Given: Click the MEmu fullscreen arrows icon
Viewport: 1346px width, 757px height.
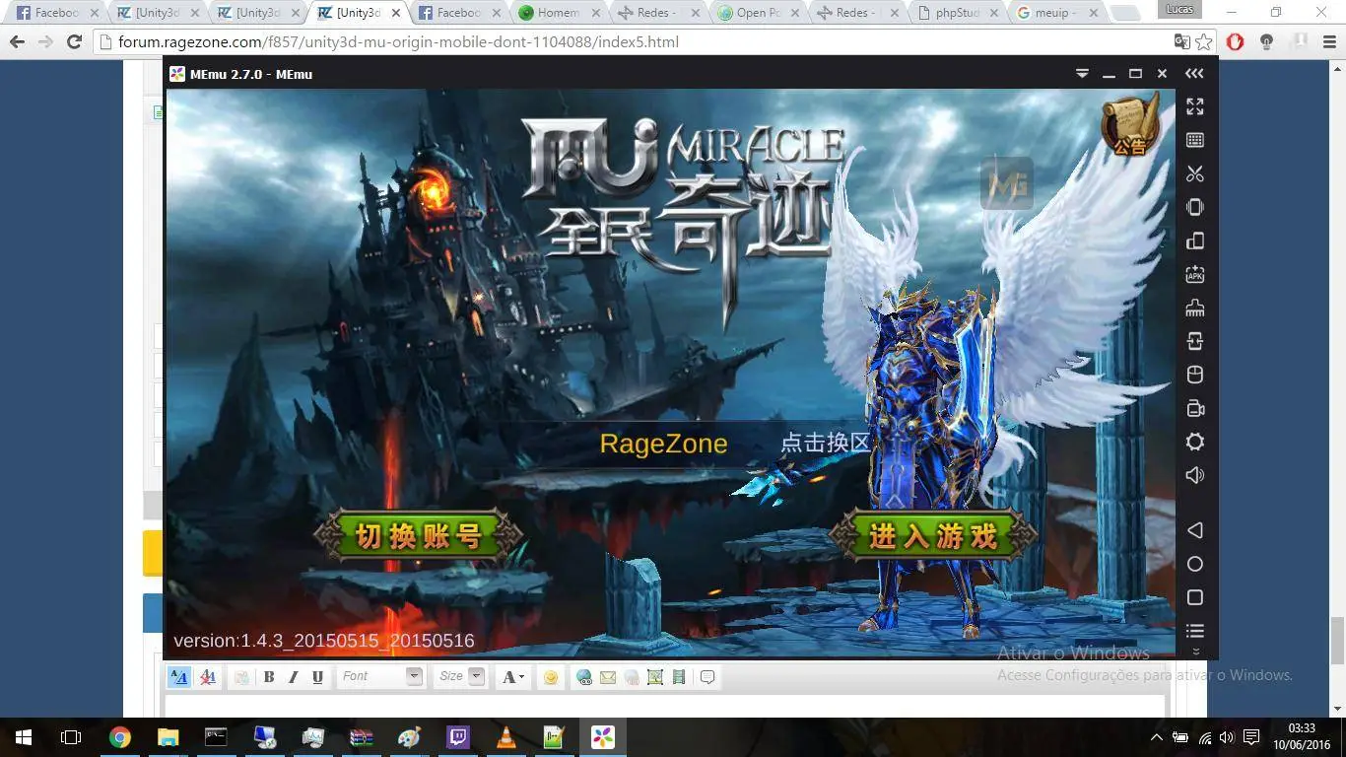Looking at the screenshot, I should tap(1195, 106).
